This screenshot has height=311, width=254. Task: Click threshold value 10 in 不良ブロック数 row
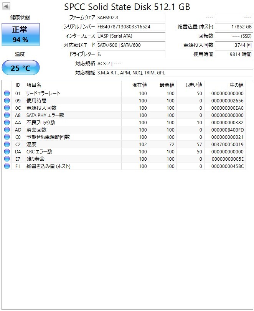(200, 122)
